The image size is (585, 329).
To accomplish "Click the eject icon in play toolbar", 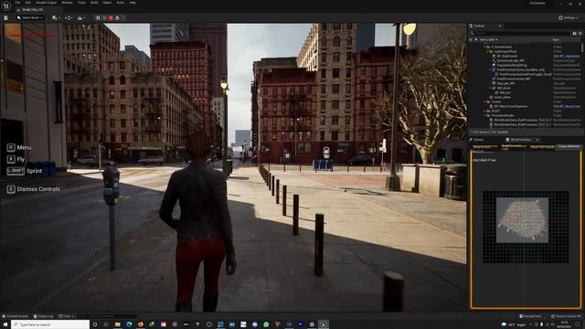I will pyautogui.click(x=118, y=17).
